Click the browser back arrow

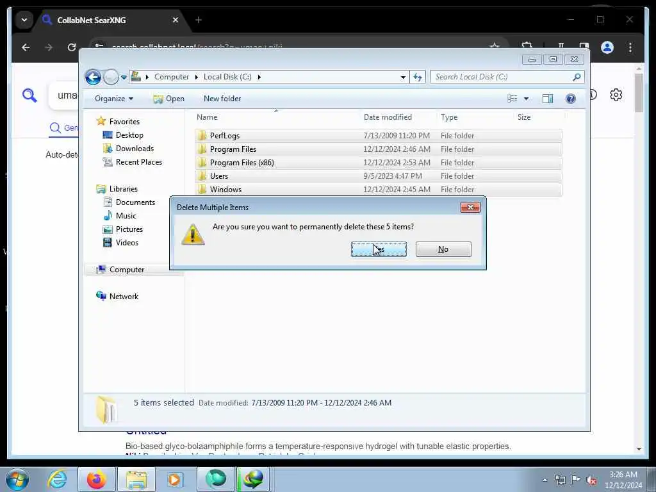pyautogui.click(x=26, y=47)
